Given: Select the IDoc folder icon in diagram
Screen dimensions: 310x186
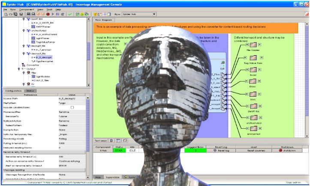Looking at the screenshot, I should (x=253, y=81).
